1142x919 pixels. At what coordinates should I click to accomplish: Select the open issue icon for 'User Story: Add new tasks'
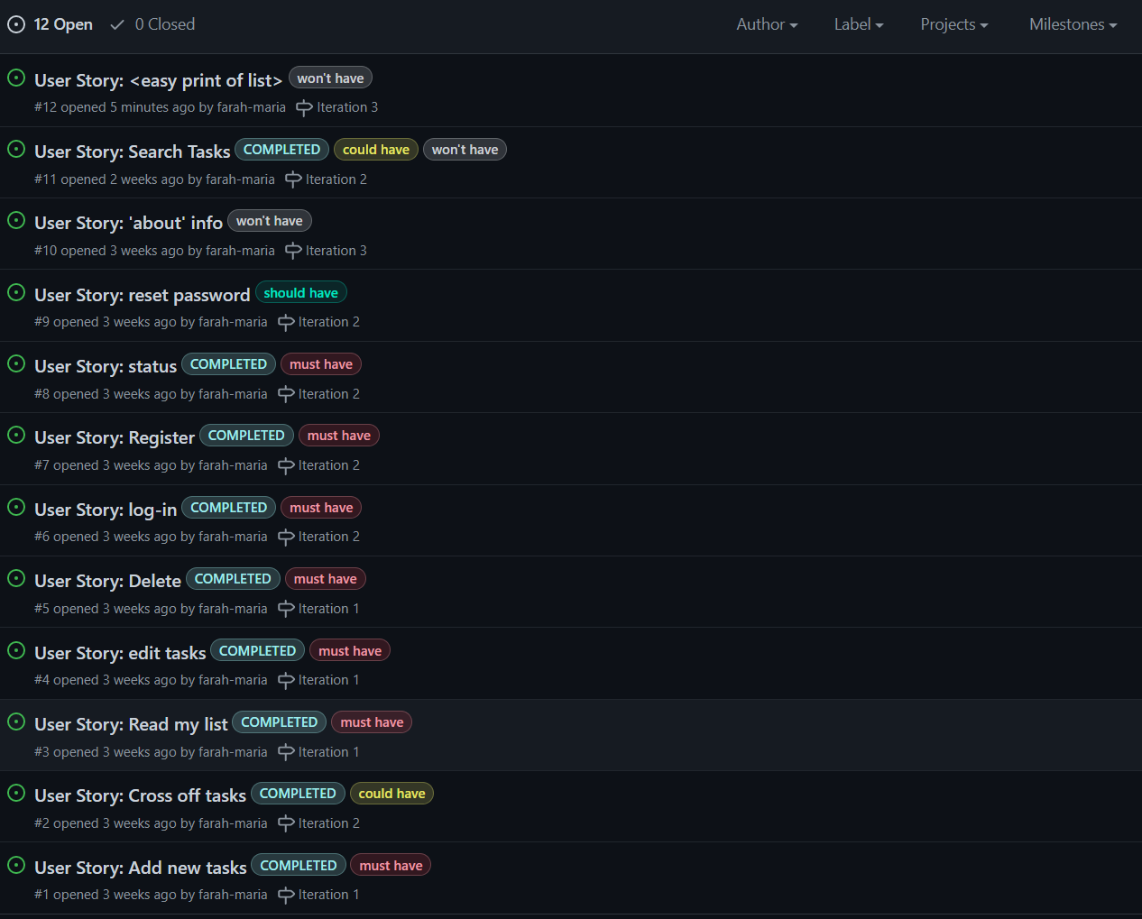point(15,864)
